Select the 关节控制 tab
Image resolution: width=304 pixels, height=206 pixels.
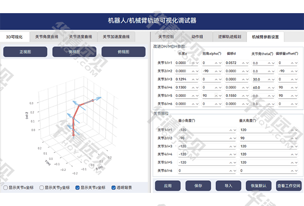click(166, 37)
